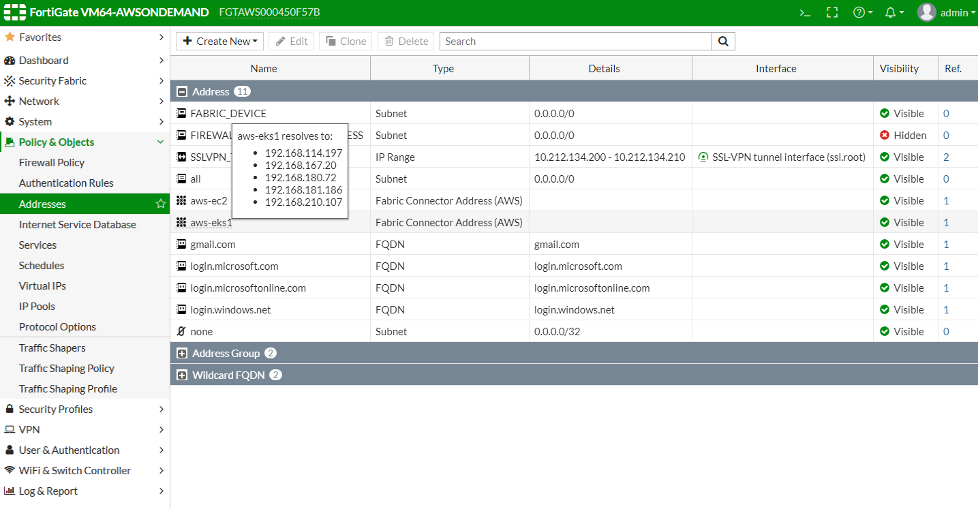Open Firewall Policy page

pos(52,163)
